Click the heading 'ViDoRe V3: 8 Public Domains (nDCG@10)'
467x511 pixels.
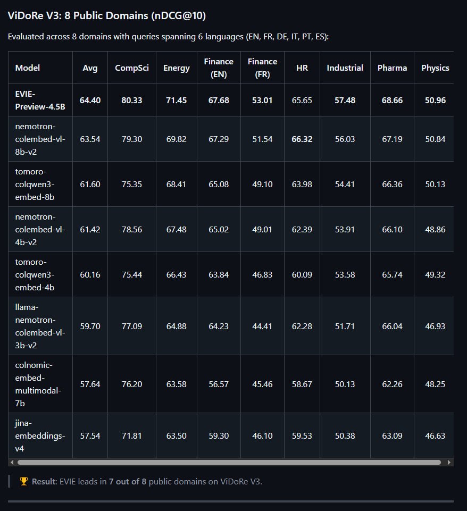coord(106,15)
